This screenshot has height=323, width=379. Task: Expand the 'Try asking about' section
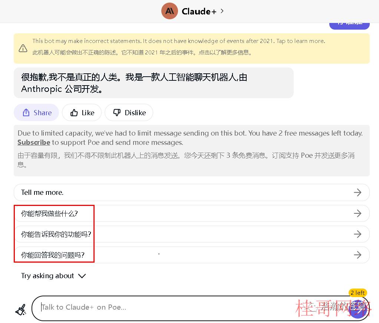tap(53, 276)
